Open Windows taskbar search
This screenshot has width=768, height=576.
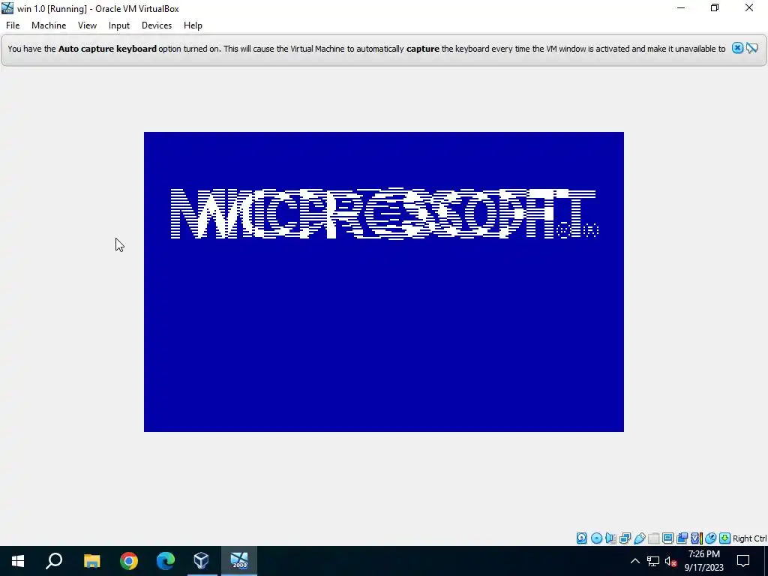pyautogui.click(x=54, y=561)
